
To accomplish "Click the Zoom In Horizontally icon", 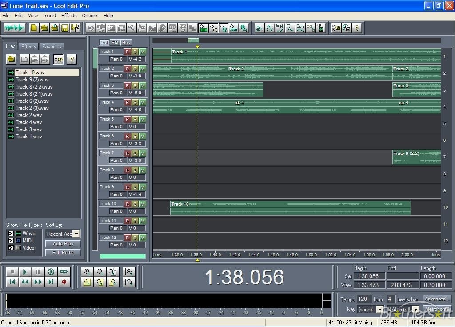I will 87,272.
